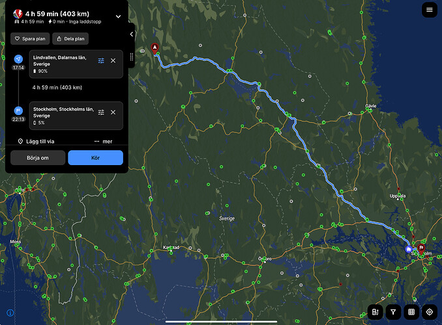Select the destination flag icon
Screen dimensions: 442x325
click(18, 110)
